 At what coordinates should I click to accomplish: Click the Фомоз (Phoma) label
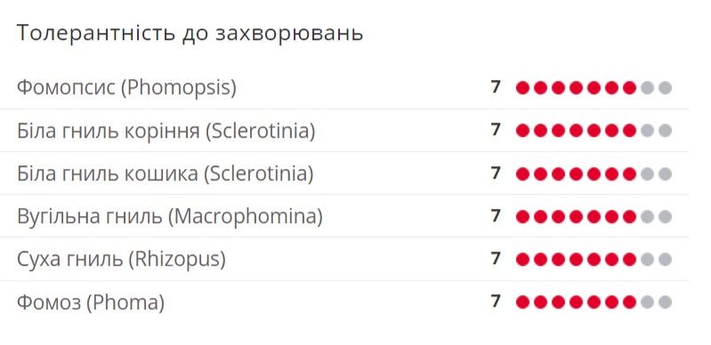click(x=91, y=302)
